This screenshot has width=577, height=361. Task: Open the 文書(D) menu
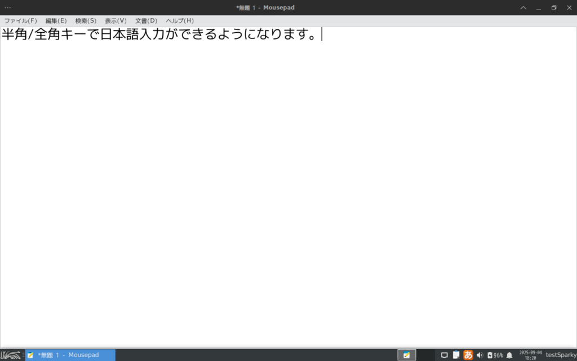[x=146, y=21]
